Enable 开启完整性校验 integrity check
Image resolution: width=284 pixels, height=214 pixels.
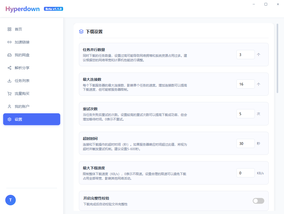(x=258, y=201)
